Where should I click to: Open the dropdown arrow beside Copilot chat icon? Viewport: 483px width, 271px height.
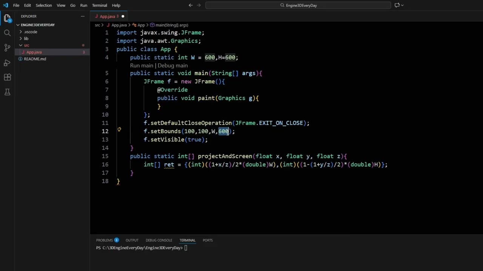403,5
